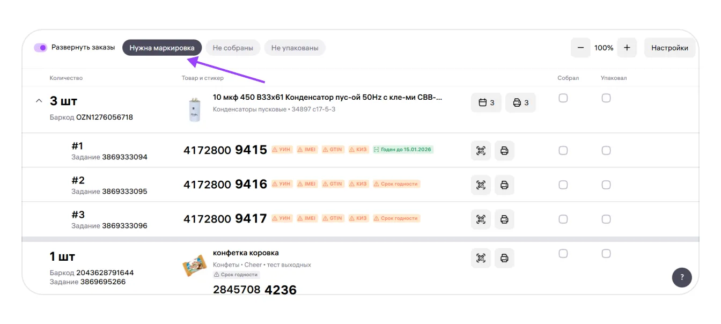The height and width of the screenshot is (324, 721).
Task: Click the capacitor product thumbnail
Action: pyautogui.click(x=194, y=109)
